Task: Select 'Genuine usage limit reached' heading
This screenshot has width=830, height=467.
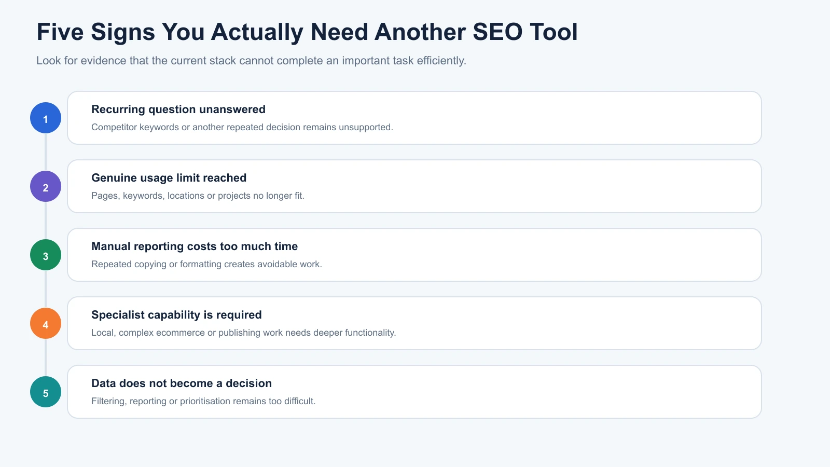Action: [x=169, y=178]
